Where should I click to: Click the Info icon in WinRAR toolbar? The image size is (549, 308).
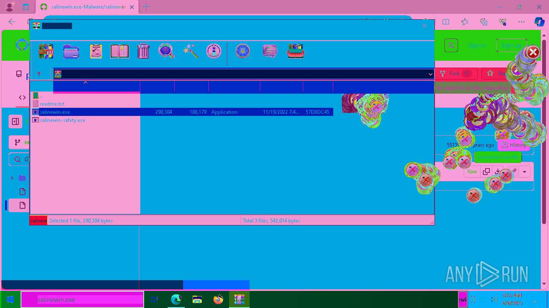pyautogui.click(x=214, y=51)
